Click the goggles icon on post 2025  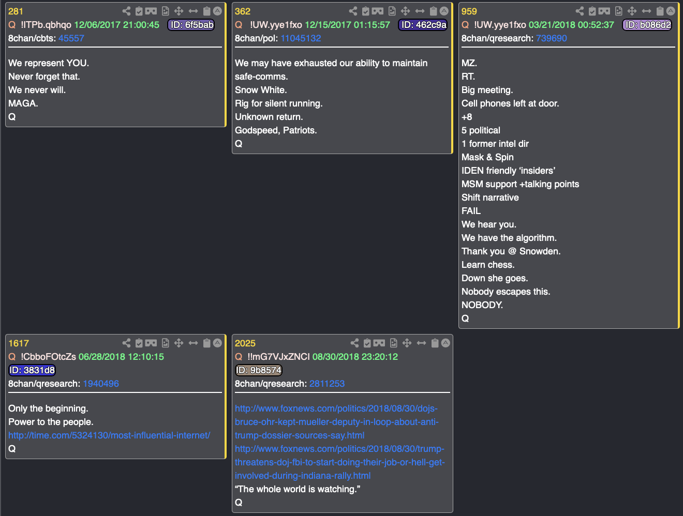tap(379, 343)
